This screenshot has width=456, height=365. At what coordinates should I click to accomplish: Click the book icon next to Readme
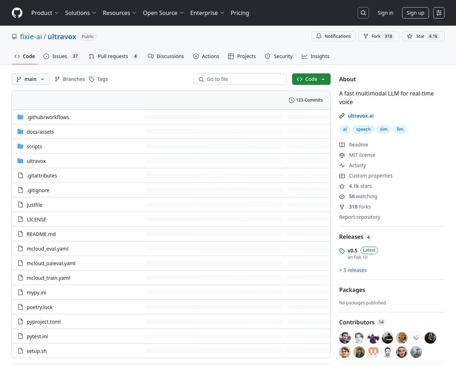tap(342, 144)
